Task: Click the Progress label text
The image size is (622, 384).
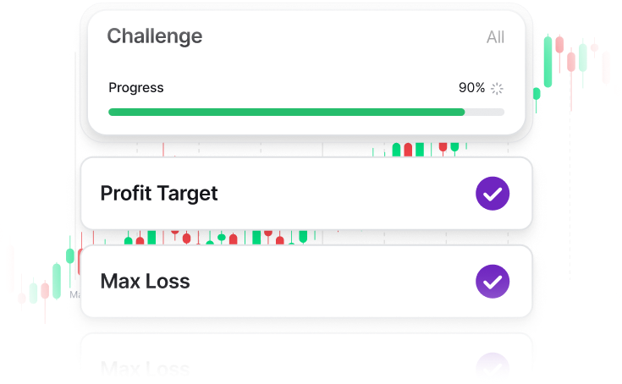Action: coord(136,88)
